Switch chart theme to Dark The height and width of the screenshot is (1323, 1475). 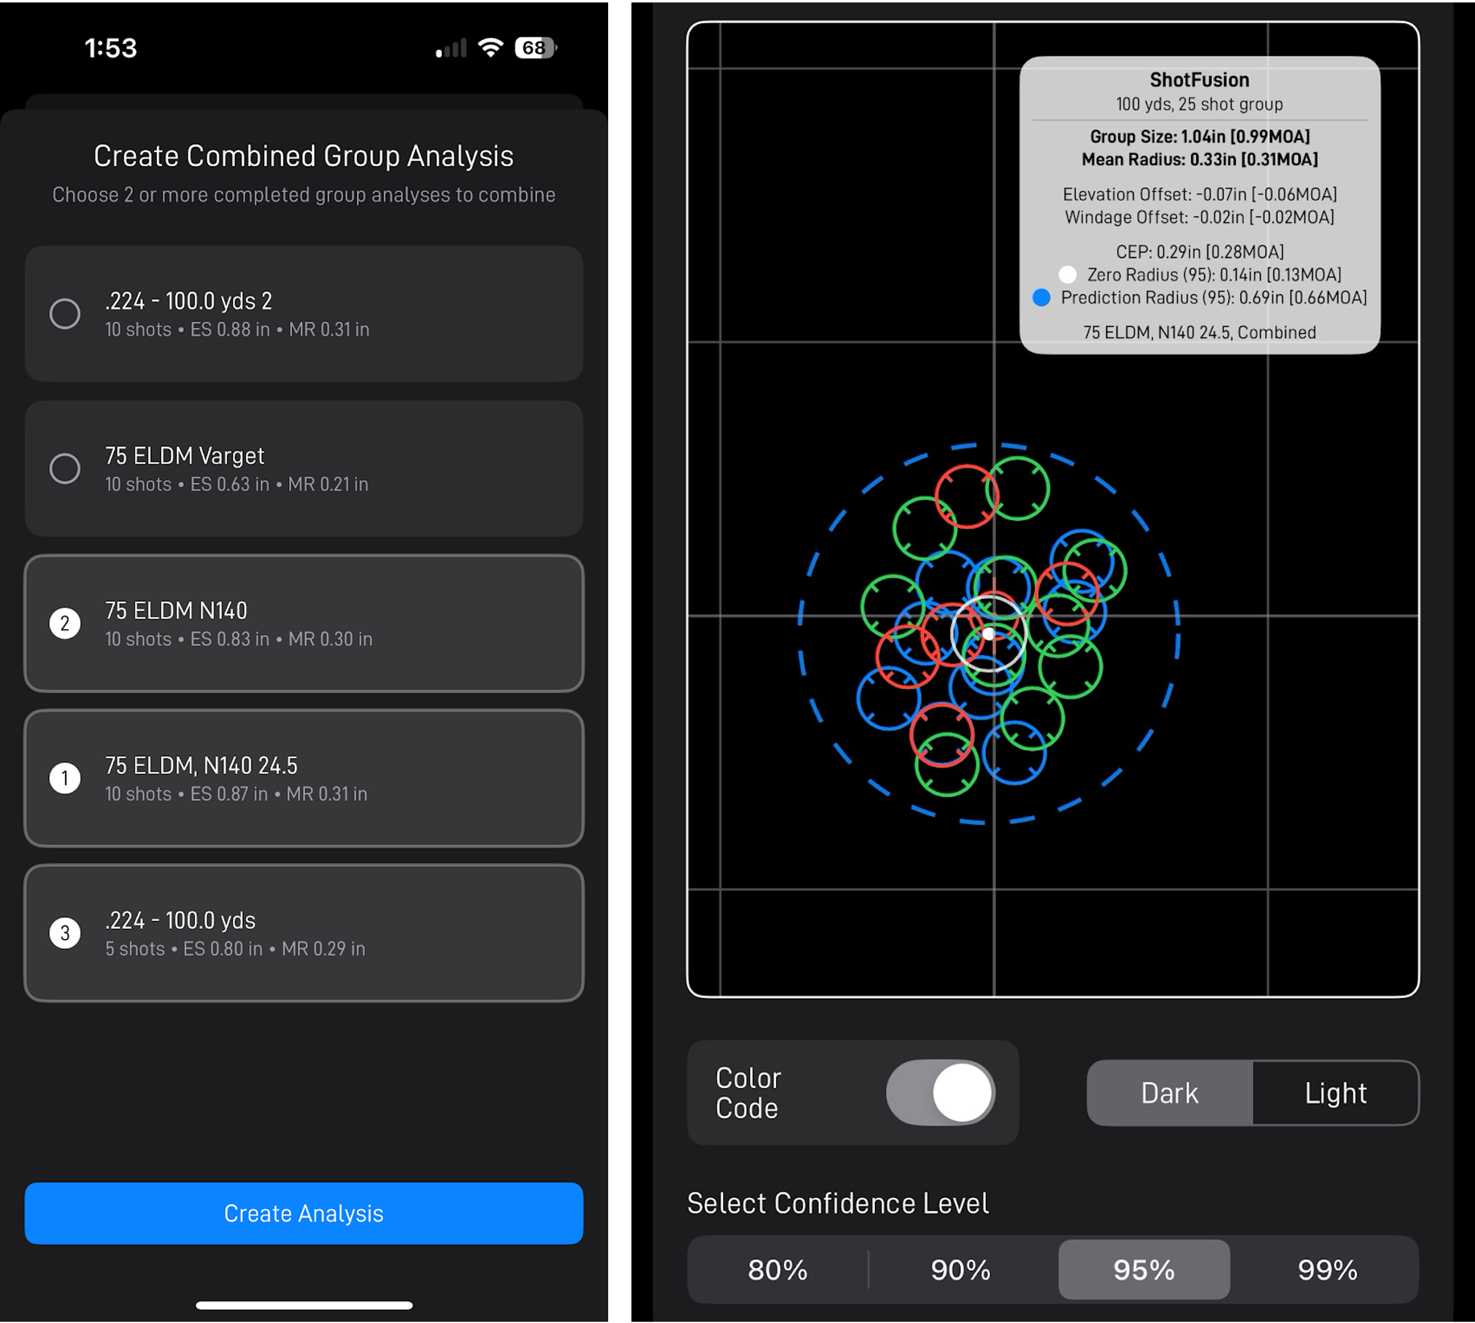pyautogui.click(x=1169, y=1092)
